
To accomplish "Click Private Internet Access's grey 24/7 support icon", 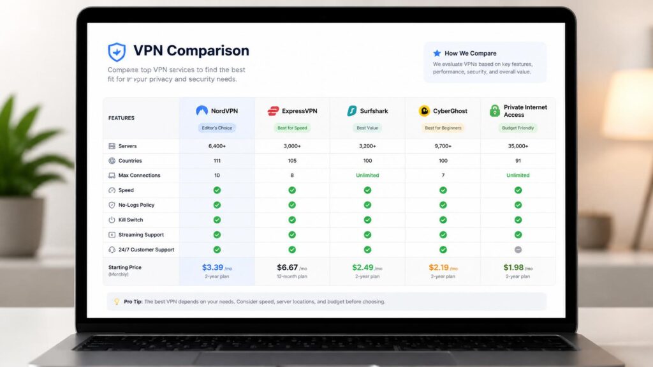I will (518, 250).
